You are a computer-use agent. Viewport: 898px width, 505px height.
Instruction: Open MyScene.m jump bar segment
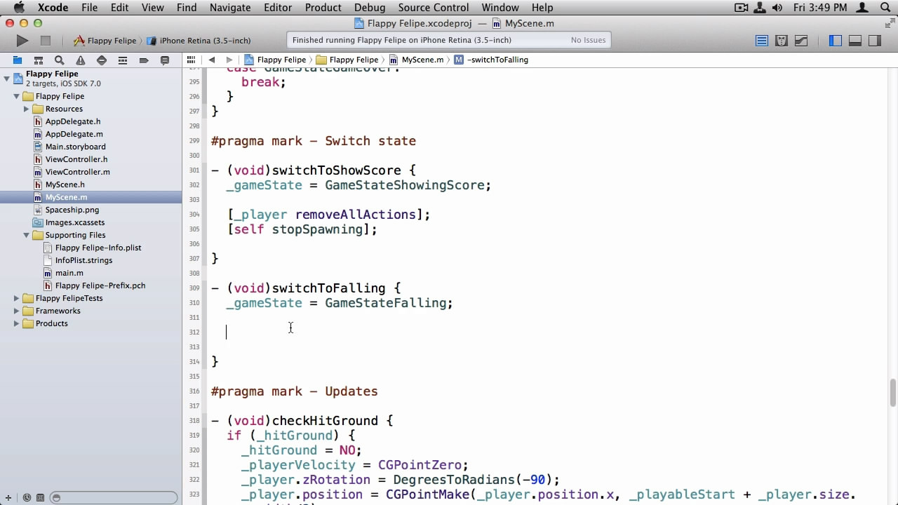coord(417,60)
